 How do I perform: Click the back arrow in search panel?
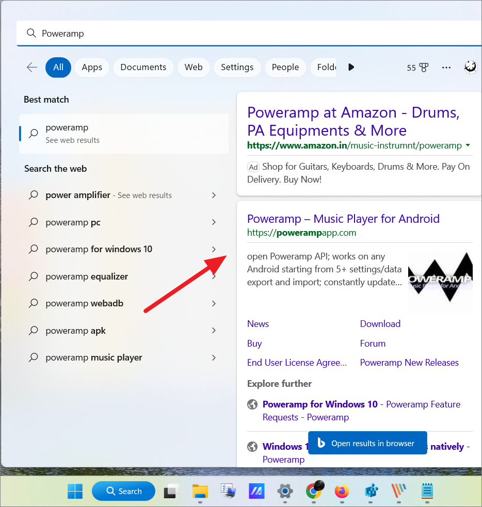[x=31, y=67]
